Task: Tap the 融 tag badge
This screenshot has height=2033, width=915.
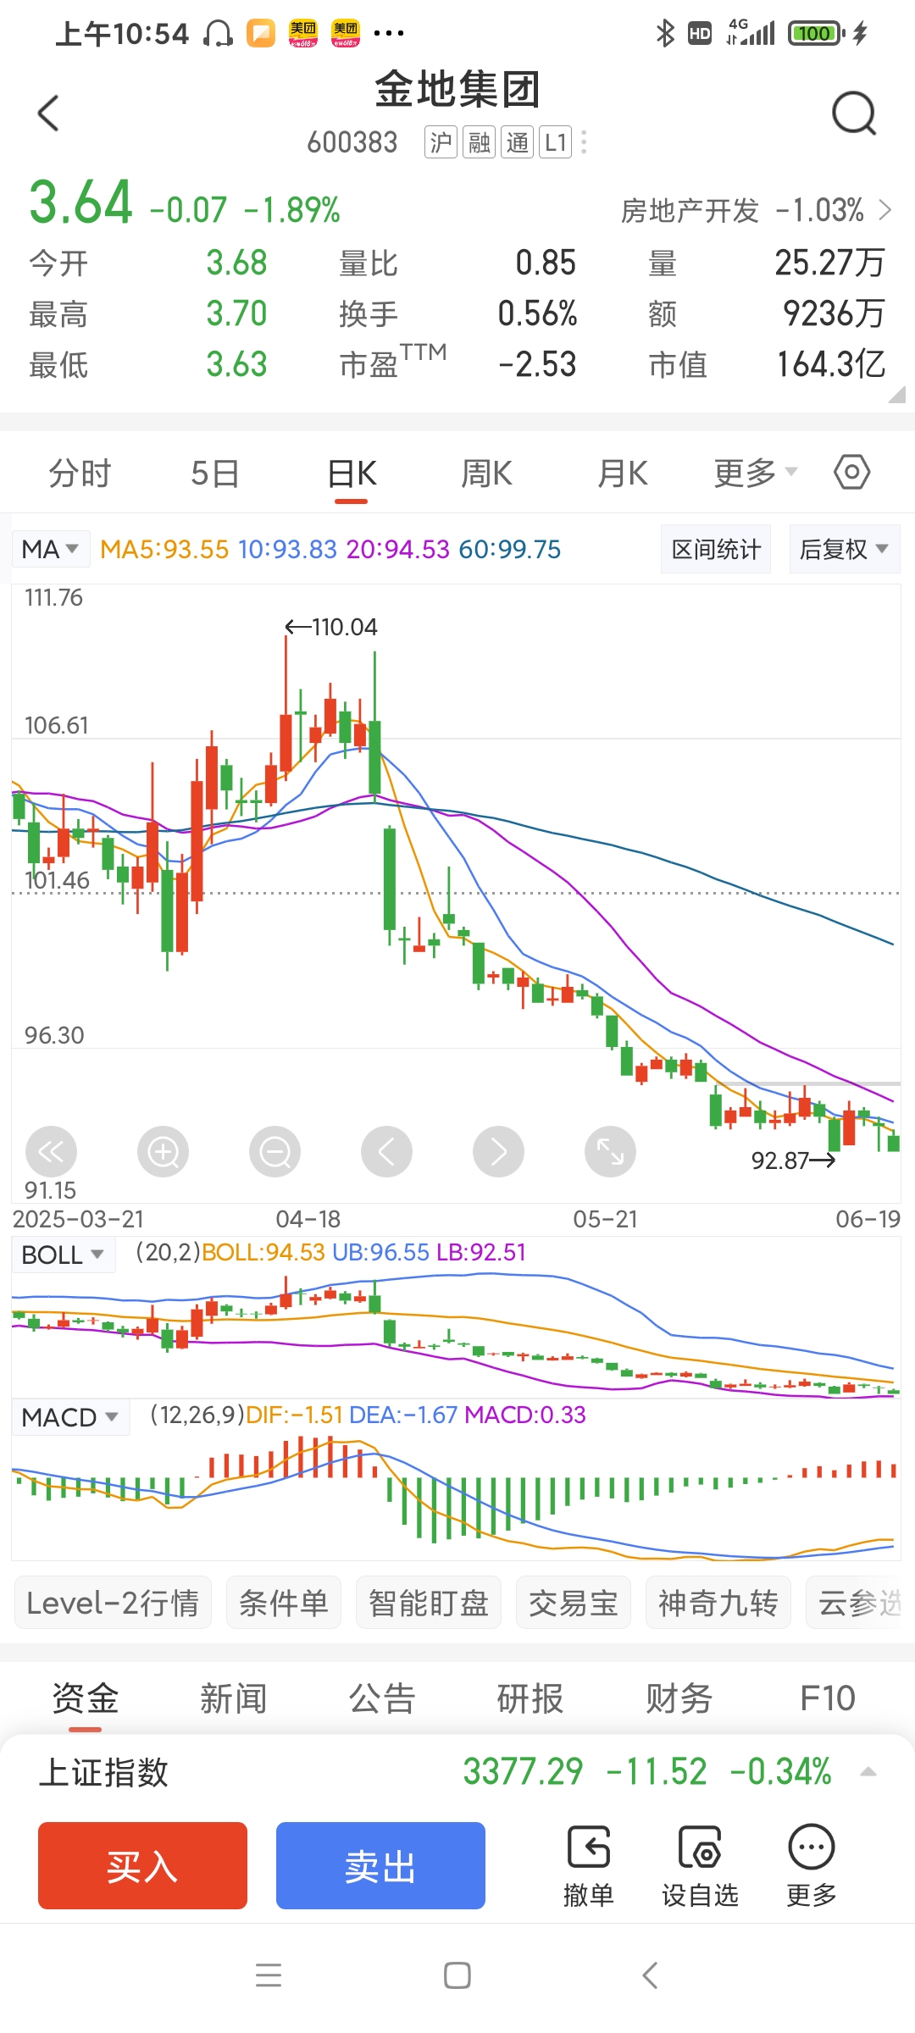Action: (480, 142)
